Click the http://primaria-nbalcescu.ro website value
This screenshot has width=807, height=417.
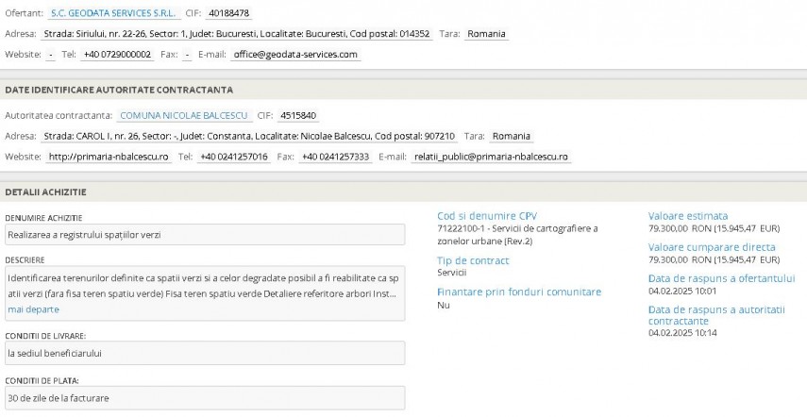[x=109, y=157]
